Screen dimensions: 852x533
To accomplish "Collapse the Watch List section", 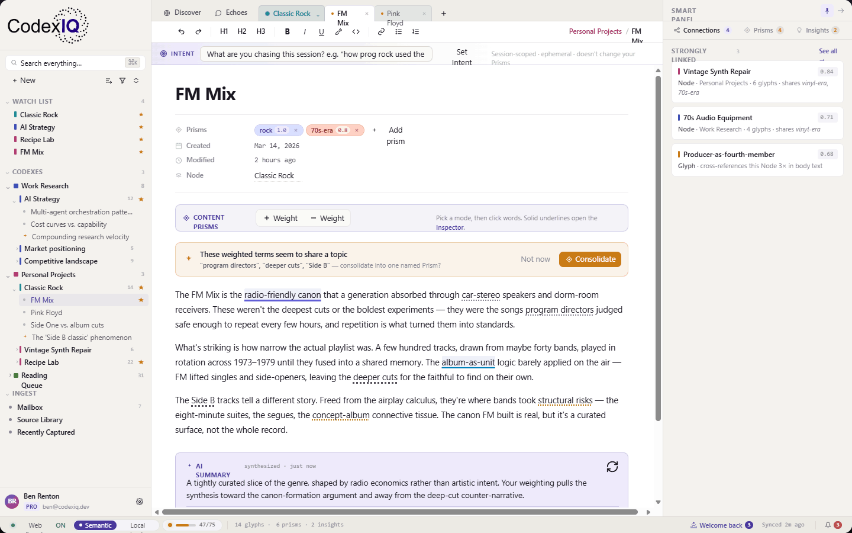I will coord(7,102).
